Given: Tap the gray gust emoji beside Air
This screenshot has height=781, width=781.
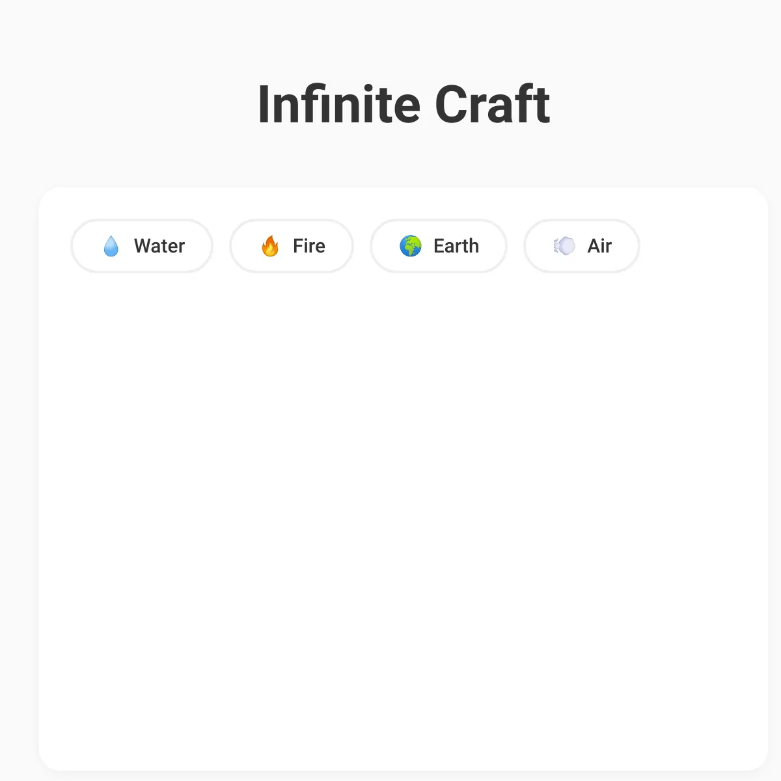Looking at the screenshot, I should [x=564, y=246].
